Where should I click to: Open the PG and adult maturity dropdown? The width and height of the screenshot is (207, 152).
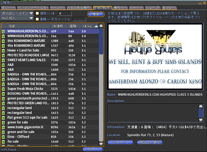17,18
